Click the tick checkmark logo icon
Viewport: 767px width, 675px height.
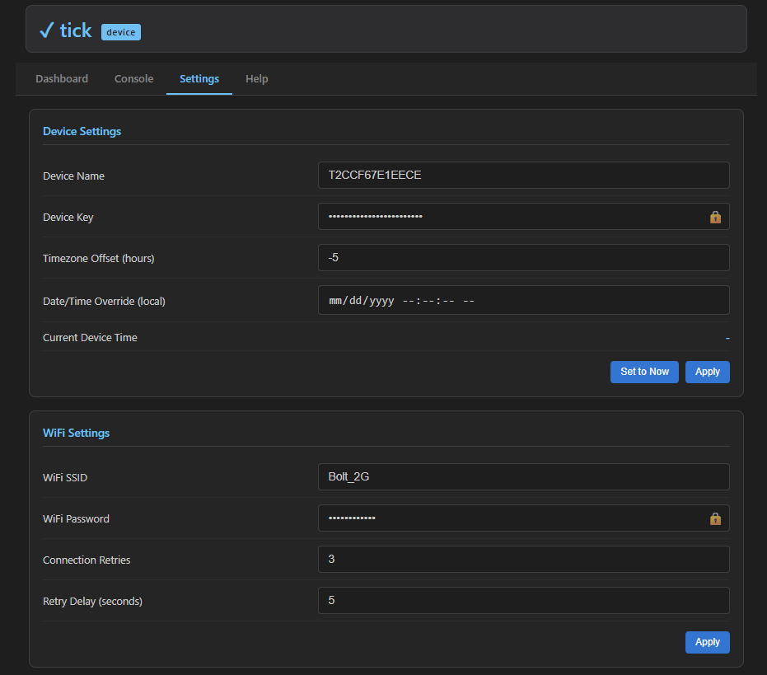point(47,30)
